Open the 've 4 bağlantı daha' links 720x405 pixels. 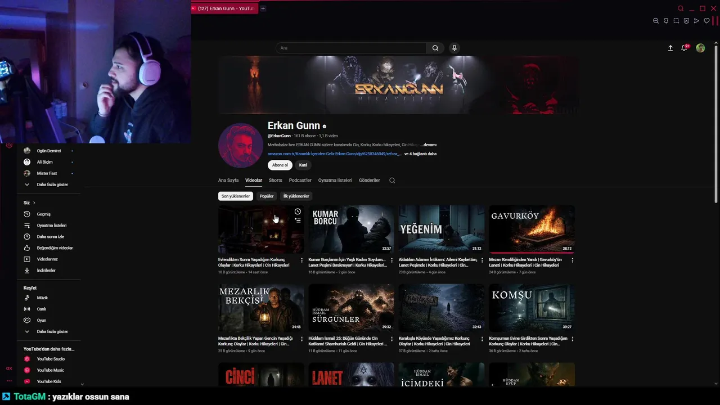click(x=420, y=154)
